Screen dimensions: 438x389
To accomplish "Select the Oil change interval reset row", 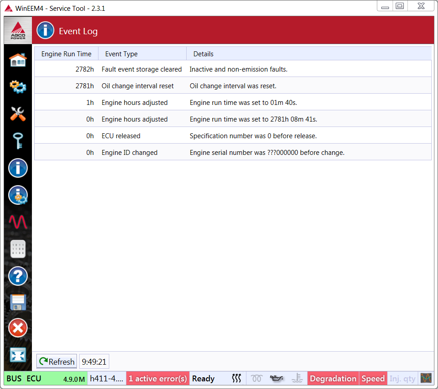I will [x=232, y=86].
